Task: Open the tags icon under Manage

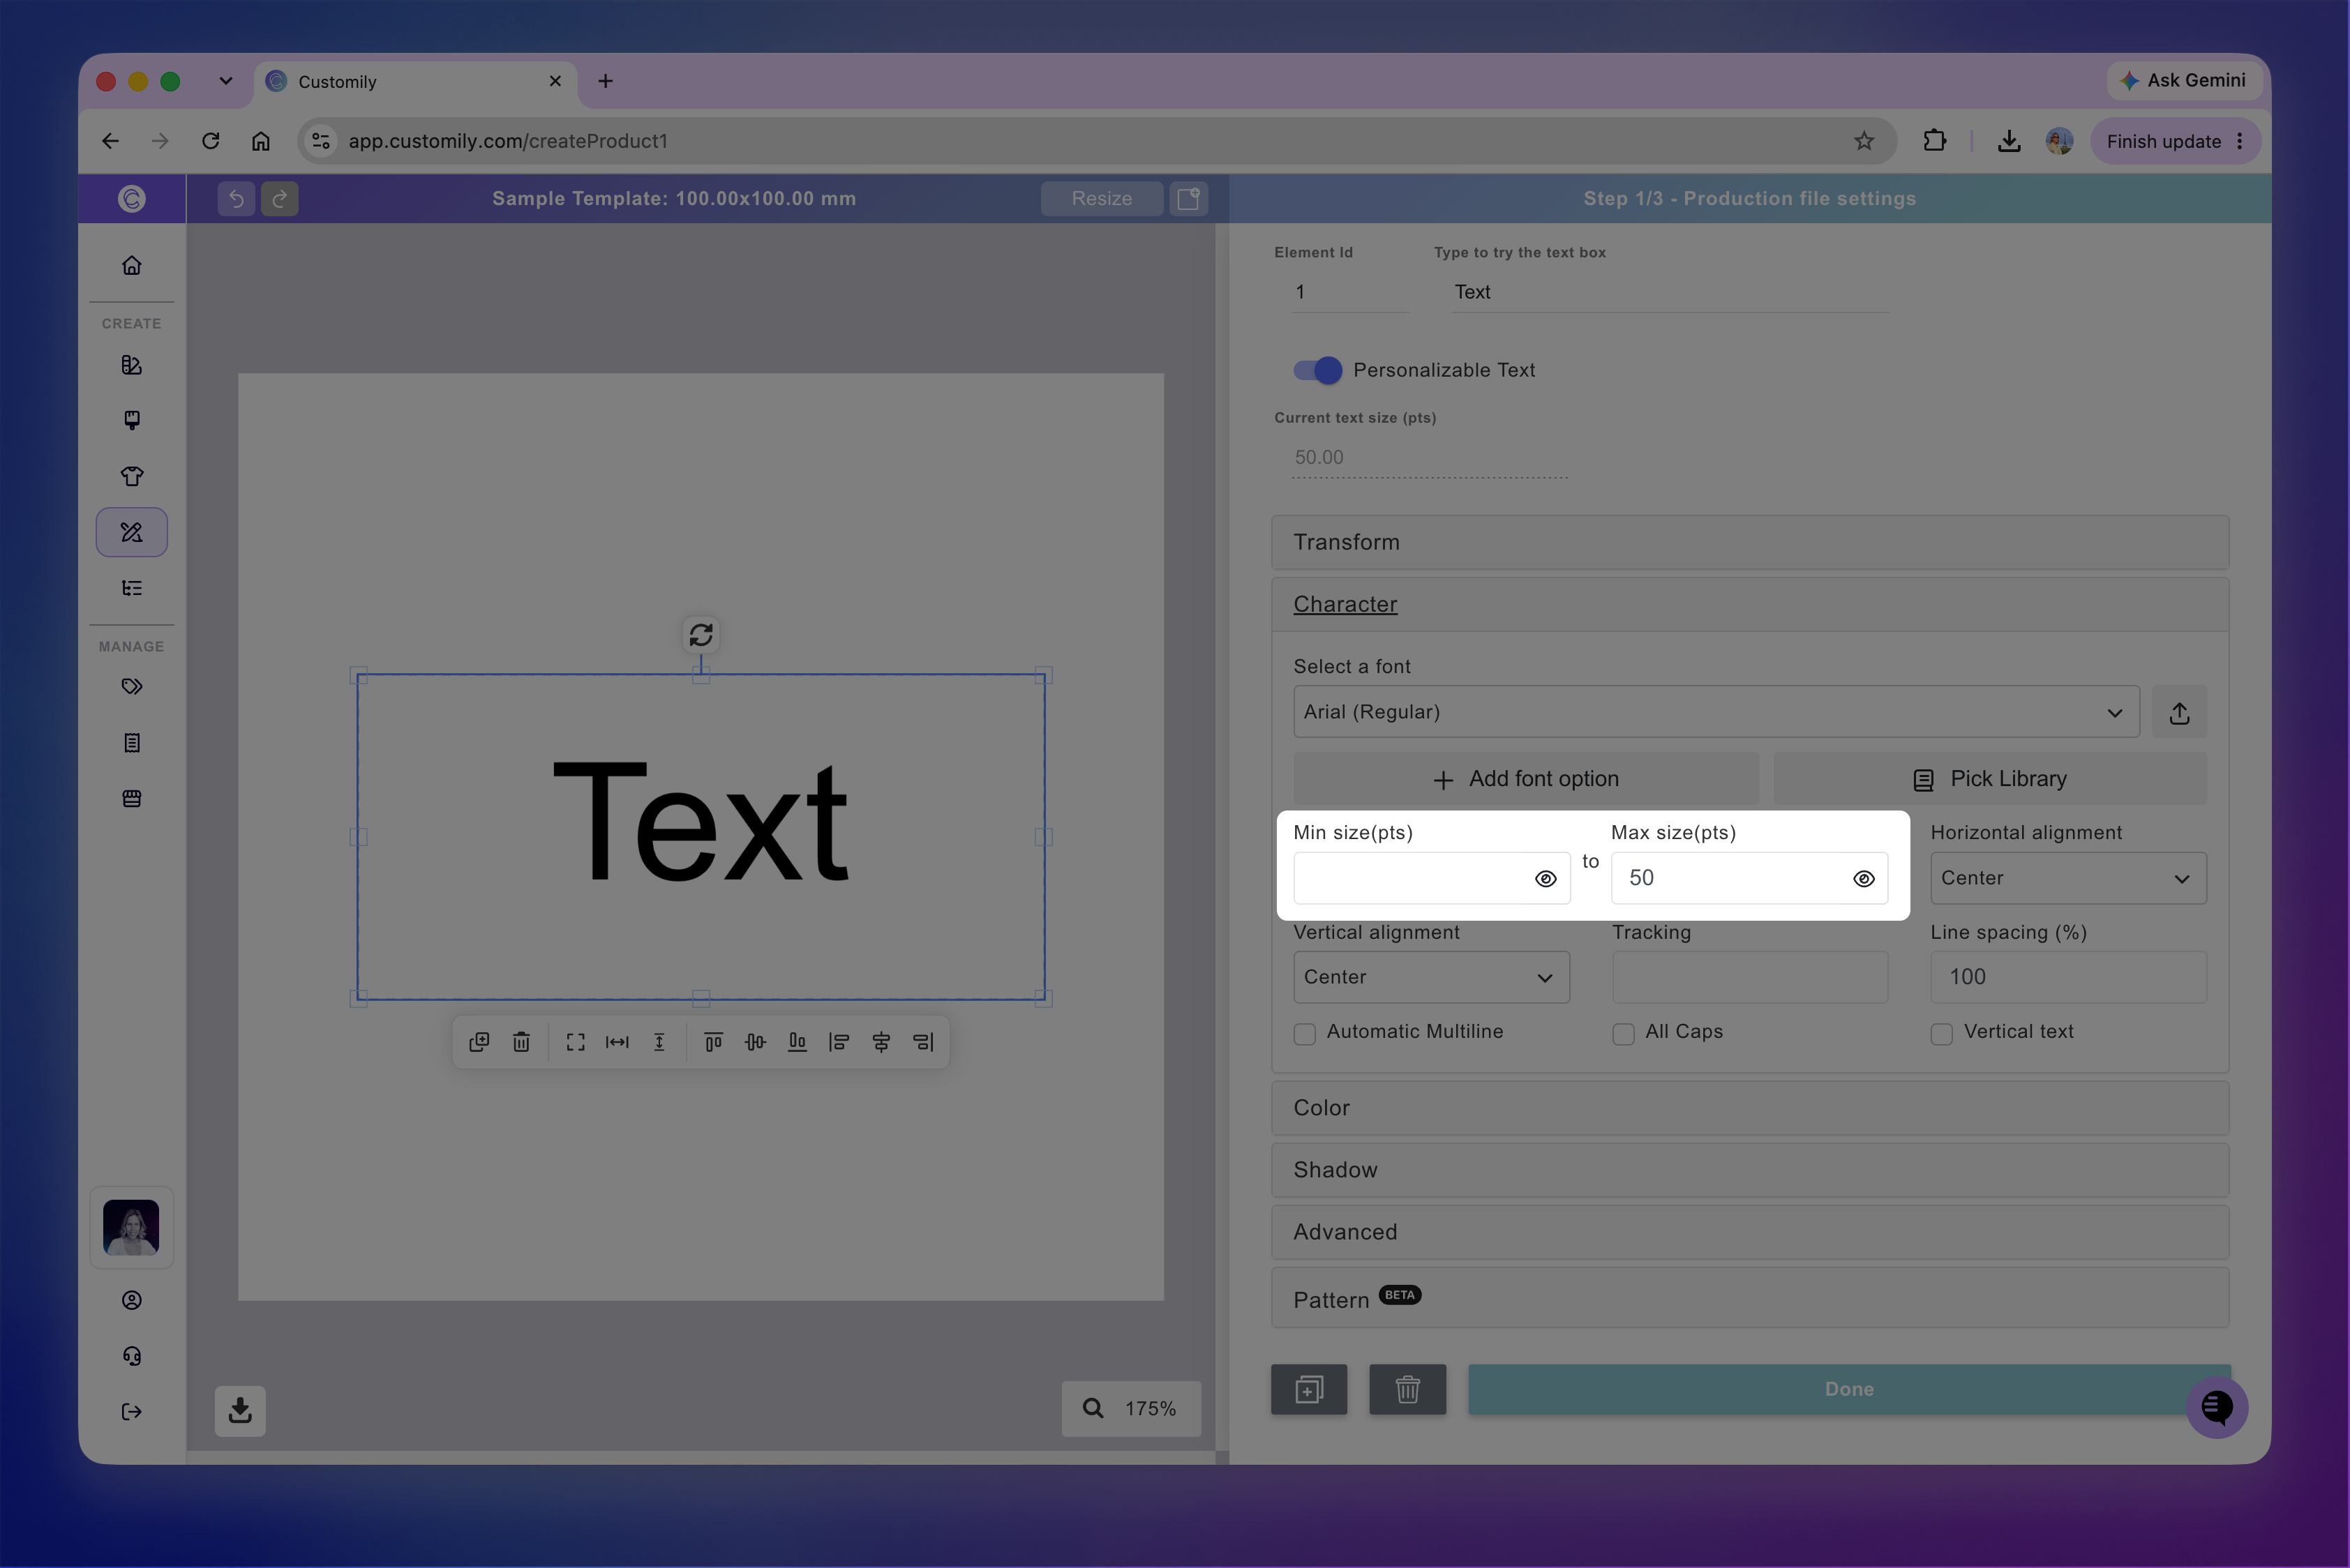Action: (x=131, y=686)
